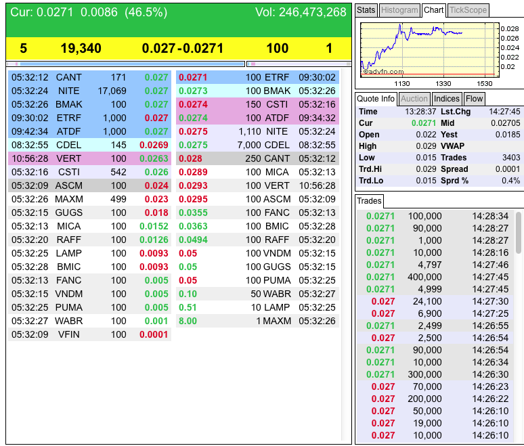The height and width of the screenshot is (446, 524).
Task: Click the intraday price chart
Action: coord(430,50)
